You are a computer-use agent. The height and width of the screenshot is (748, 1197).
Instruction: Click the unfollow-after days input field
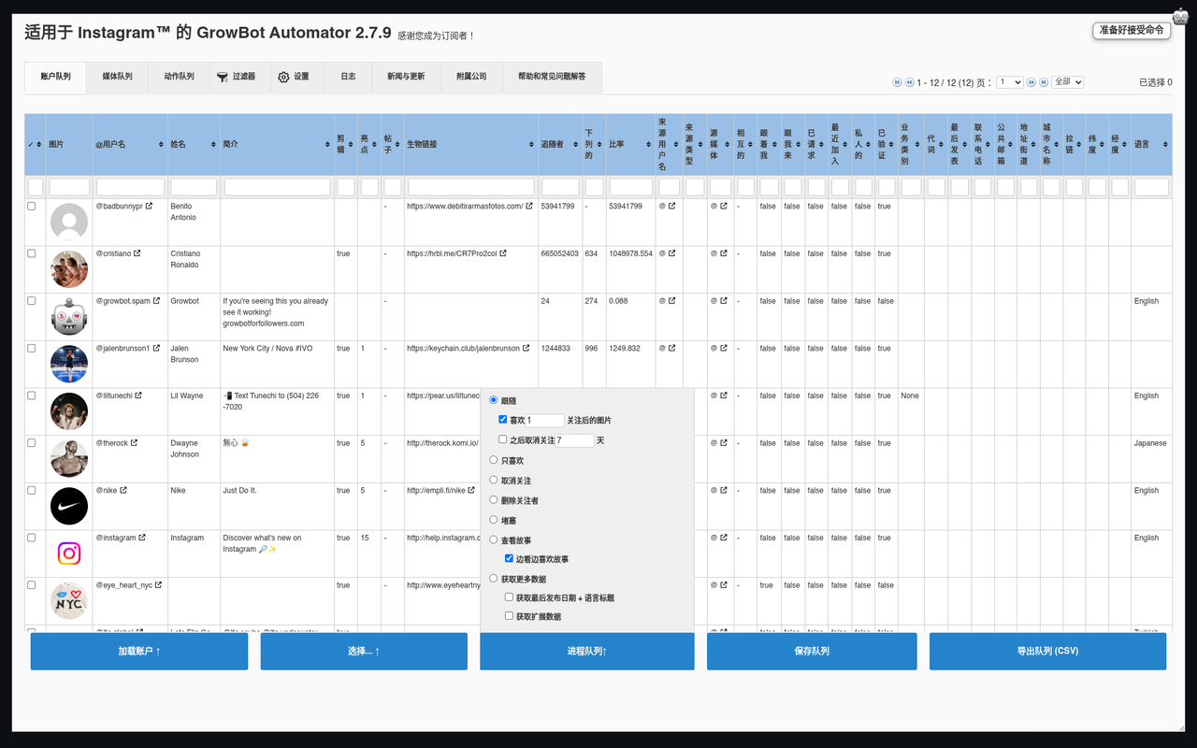click(x=575, y=440)
